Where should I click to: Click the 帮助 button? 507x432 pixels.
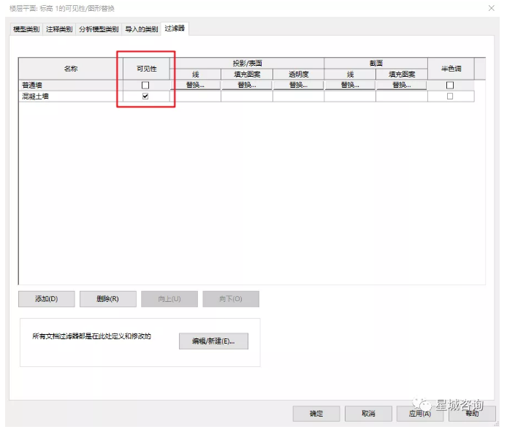[x=472, y=414]
